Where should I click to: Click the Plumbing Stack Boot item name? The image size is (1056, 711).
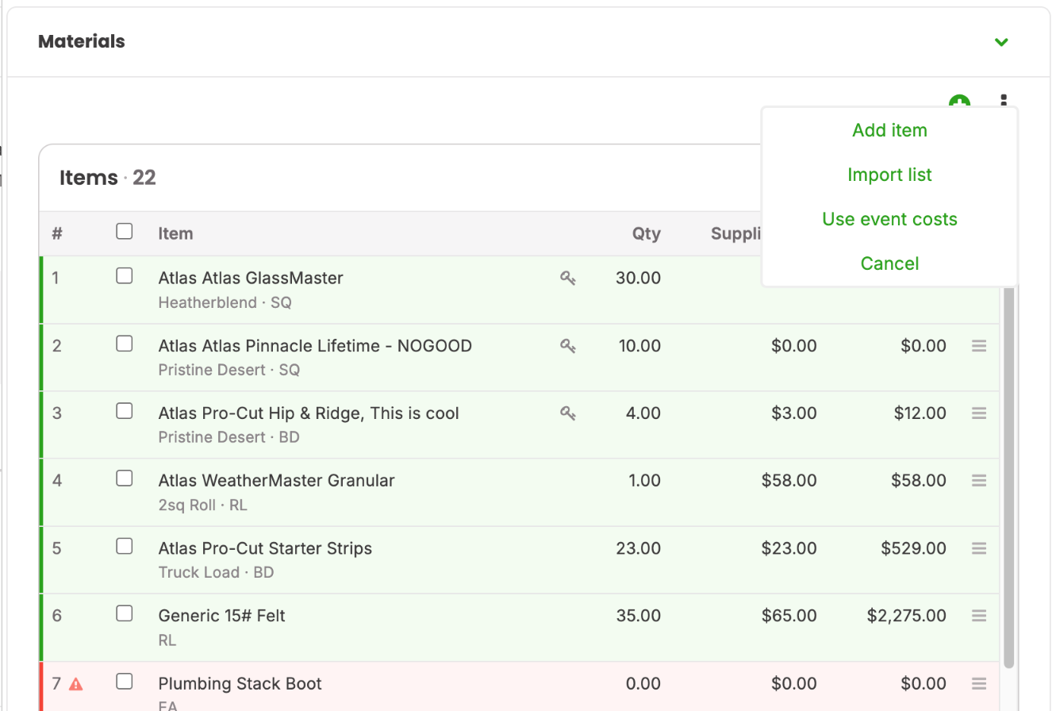[240, 684]
